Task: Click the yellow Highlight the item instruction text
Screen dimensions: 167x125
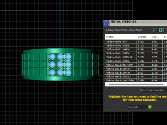Action: coord(138,98)
